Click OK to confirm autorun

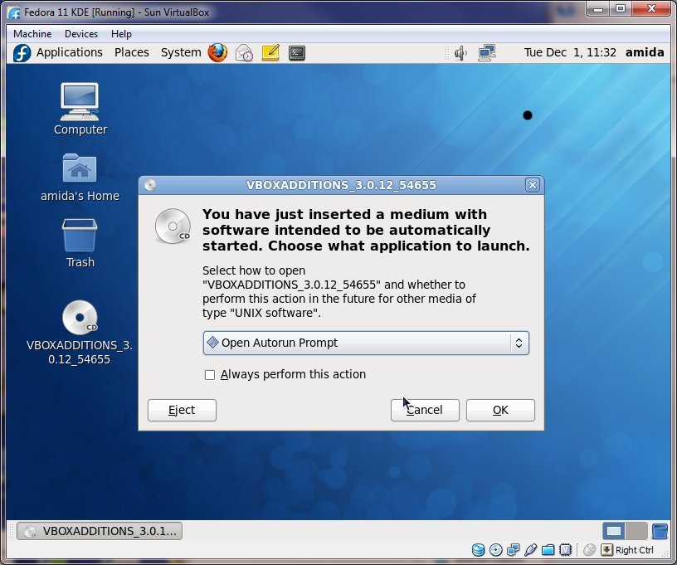click(500, 410)
